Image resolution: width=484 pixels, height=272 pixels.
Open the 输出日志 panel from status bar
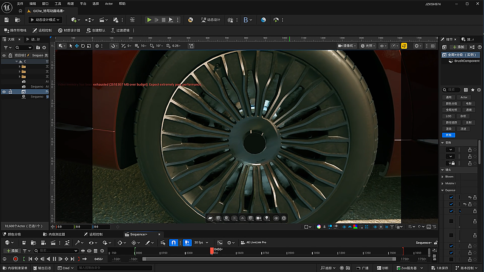coord(42,268)
